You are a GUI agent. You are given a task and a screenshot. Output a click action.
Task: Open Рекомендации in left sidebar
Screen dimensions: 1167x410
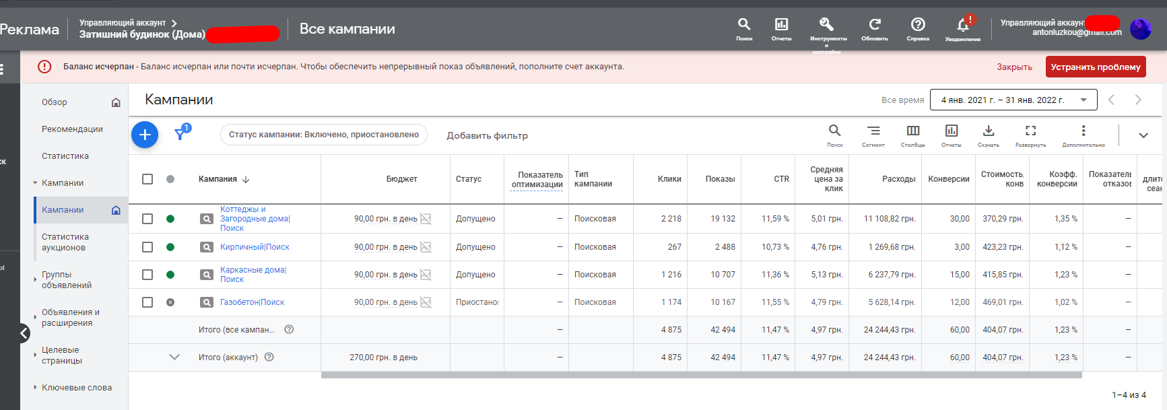[72, 129]
